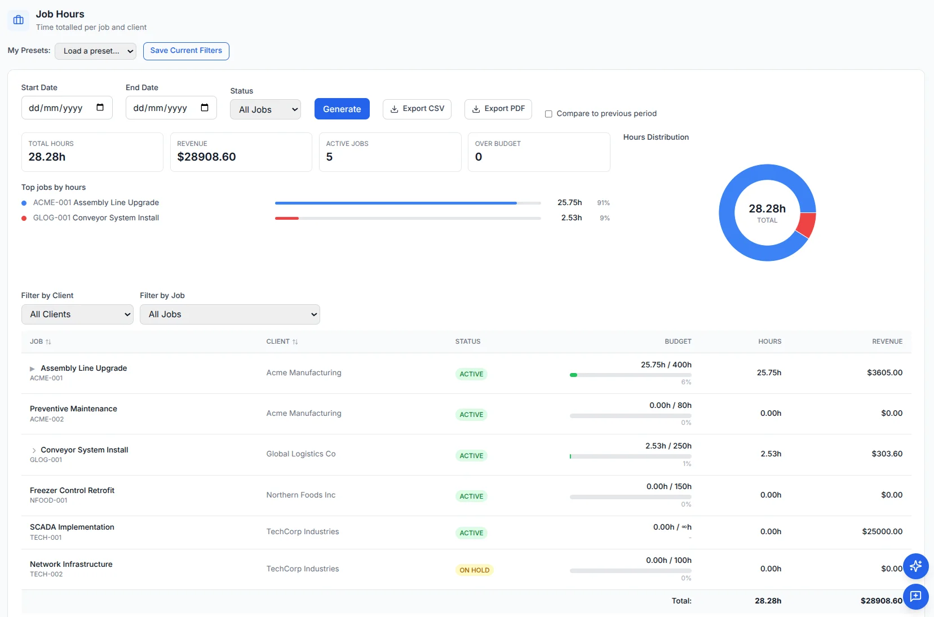Click the Generate button
Viewport: 934px width, 617px height.
342,109
